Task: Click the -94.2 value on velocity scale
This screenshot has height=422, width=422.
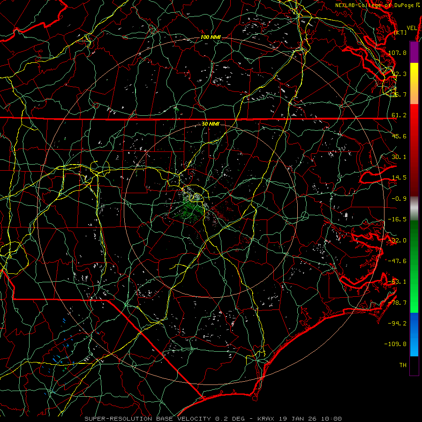Action: click(x=397, y=324)
